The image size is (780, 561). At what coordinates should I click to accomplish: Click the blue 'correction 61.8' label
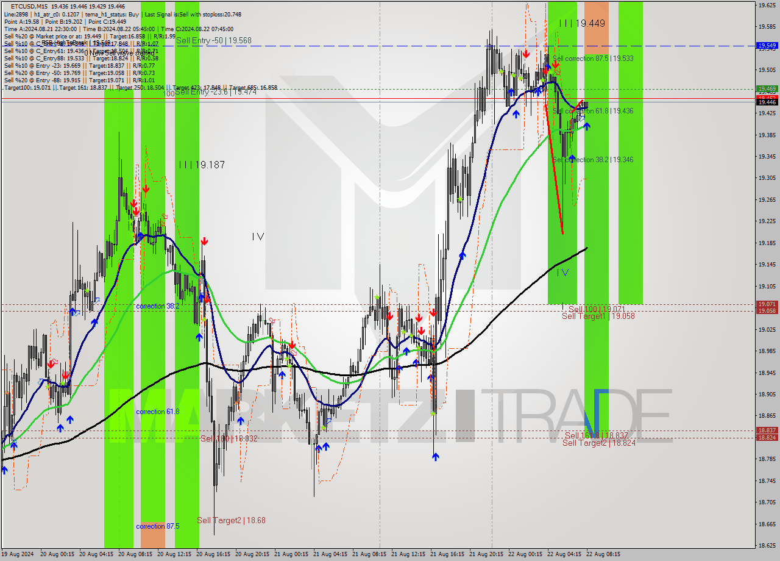[x=158, y=412]
